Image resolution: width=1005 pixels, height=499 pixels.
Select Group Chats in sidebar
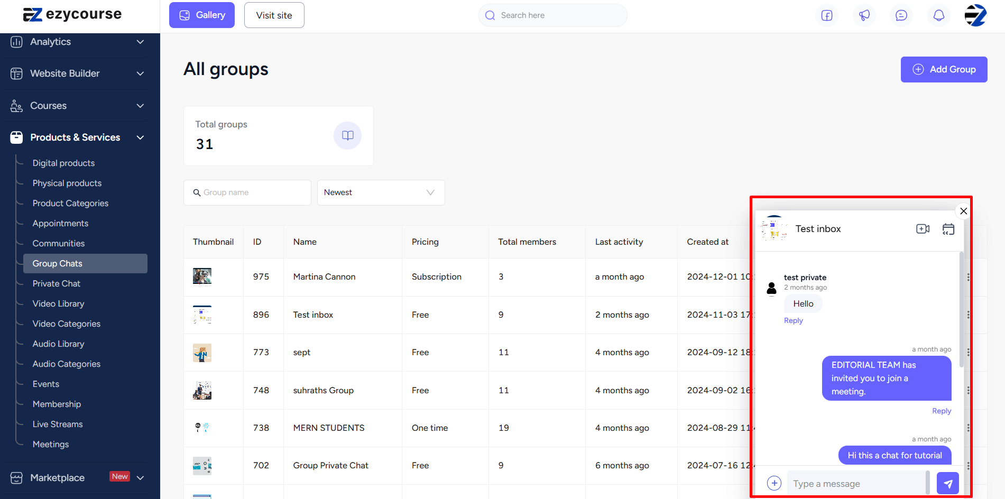85,264
